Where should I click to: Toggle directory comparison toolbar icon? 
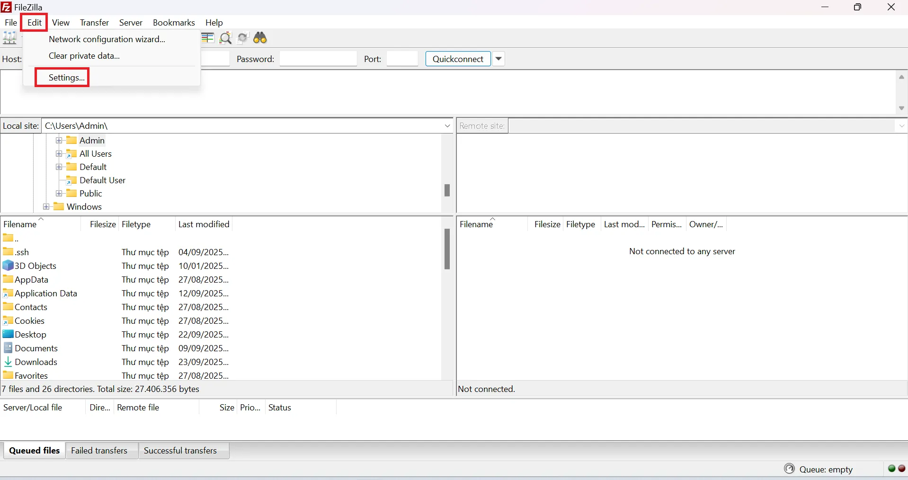click(x=208, y=38)
